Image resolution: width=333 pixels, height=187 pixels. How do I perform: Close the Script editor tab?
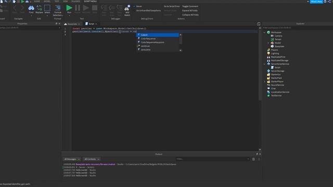pos(96,24)
